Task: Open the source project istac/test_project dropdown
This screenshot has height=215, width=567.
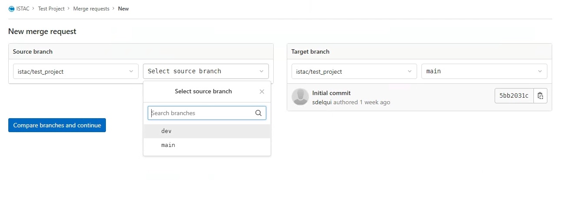Action: pos(76,72)
